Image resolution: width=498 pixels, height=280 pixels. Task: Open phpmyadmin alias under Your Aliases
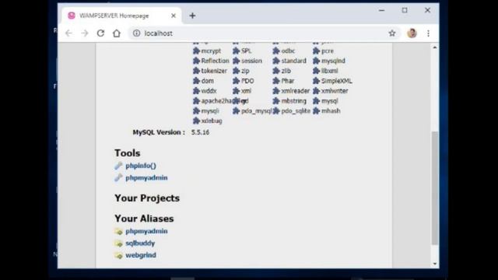pyautogui.click(x=146, y=231)
